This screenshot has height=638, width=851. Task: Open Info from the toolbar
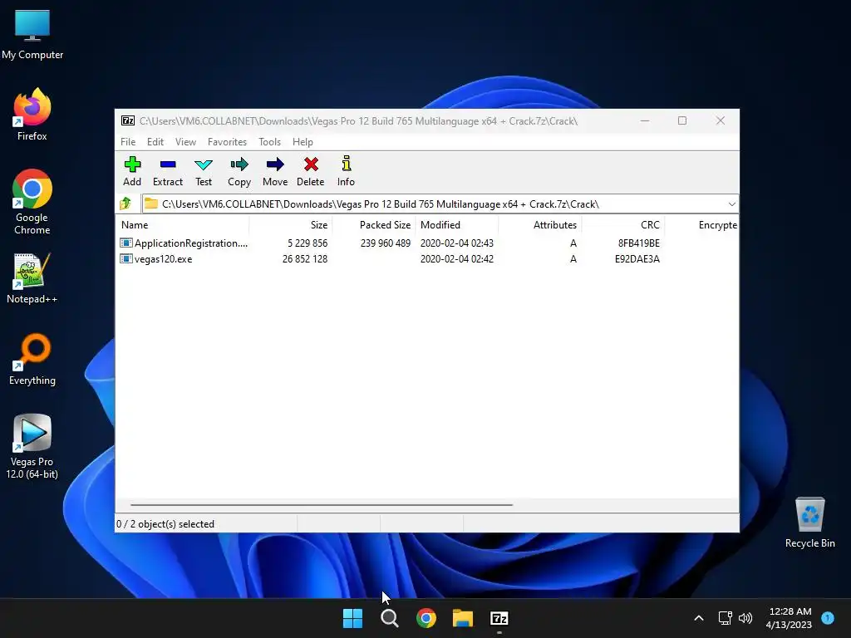347,164
